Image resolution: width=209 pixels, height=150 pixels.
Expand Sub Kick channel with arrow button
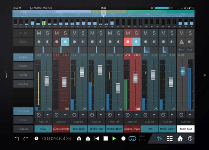[83, 115]
